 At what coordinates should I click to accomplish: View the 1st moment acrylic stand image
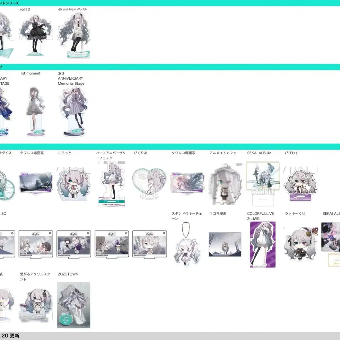[36, 112]
